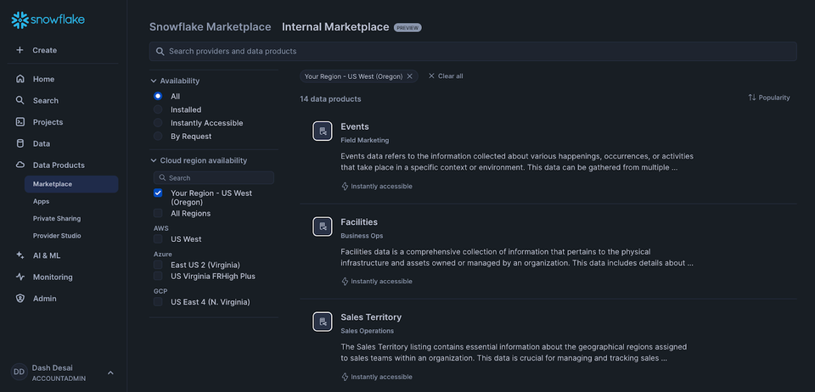Click the Admin shield icon
815x392 pixels.
click(x=20, y=299)
